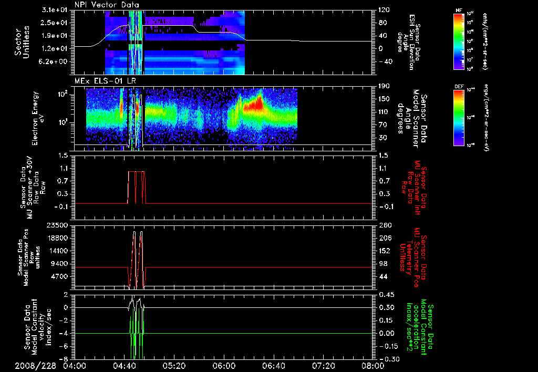Click the "Electron Energy eV" axis label

(x=39, y=118)
